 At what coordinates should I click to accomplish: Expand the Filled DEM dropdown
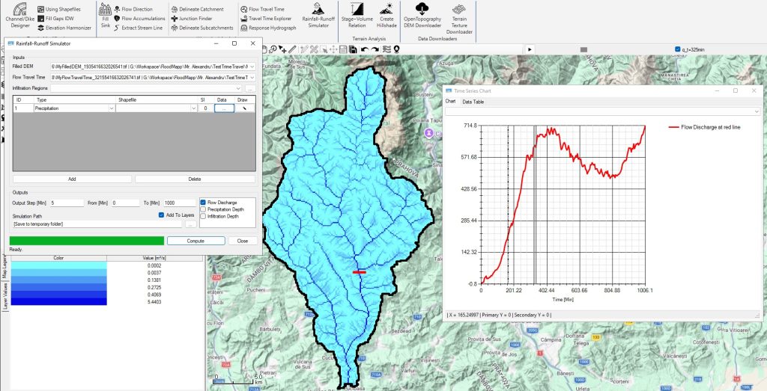coord(252,66)
